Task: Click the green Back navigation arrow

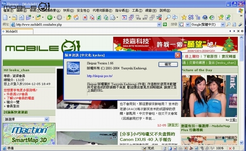Action: coord(50,17)
